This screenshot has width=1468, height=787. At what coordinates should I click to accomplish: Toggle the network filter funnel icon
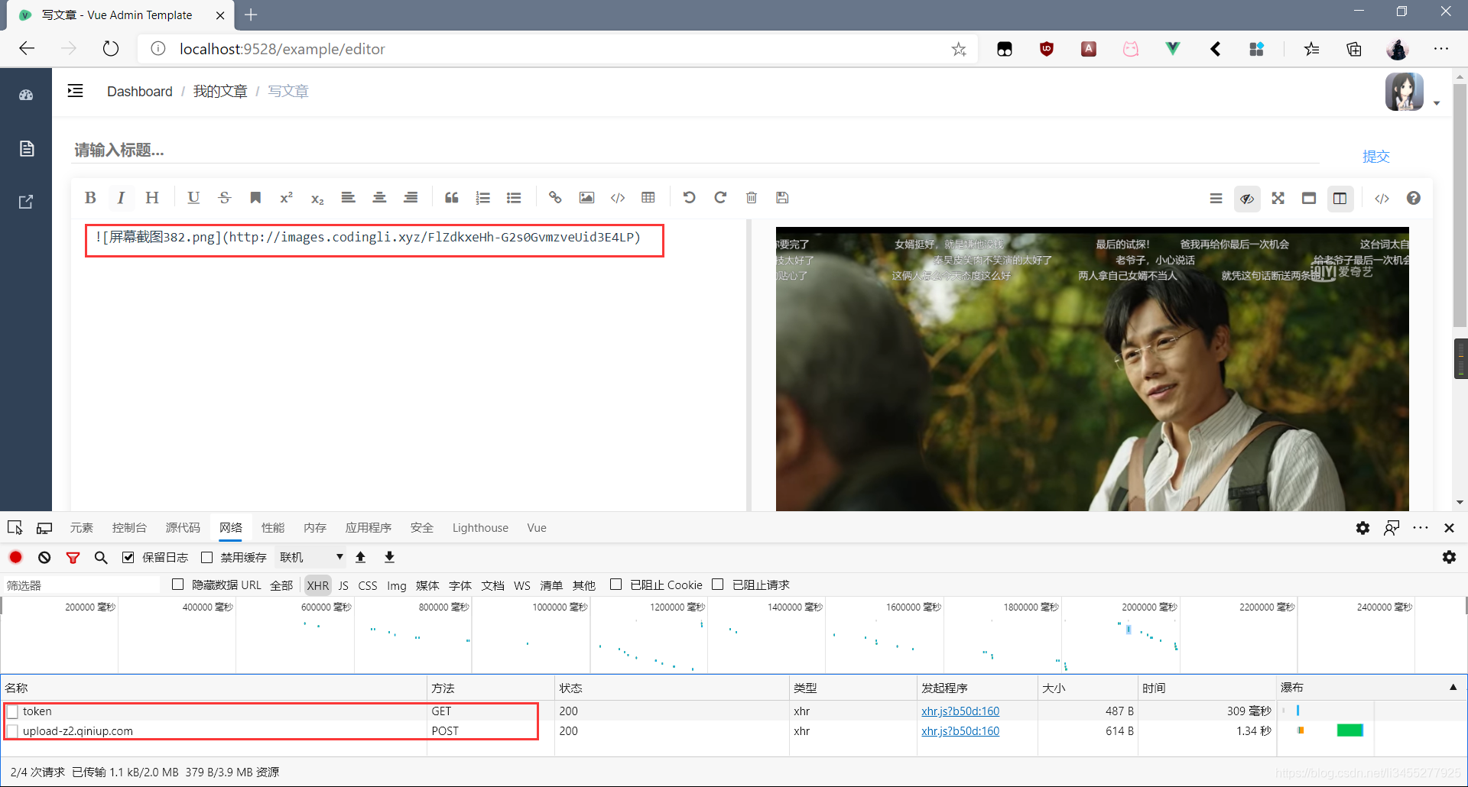tap(73, 557)
